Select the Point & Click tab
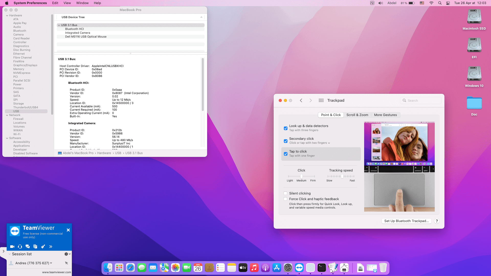The image size is (491, 276). click(x=331, y=115)
